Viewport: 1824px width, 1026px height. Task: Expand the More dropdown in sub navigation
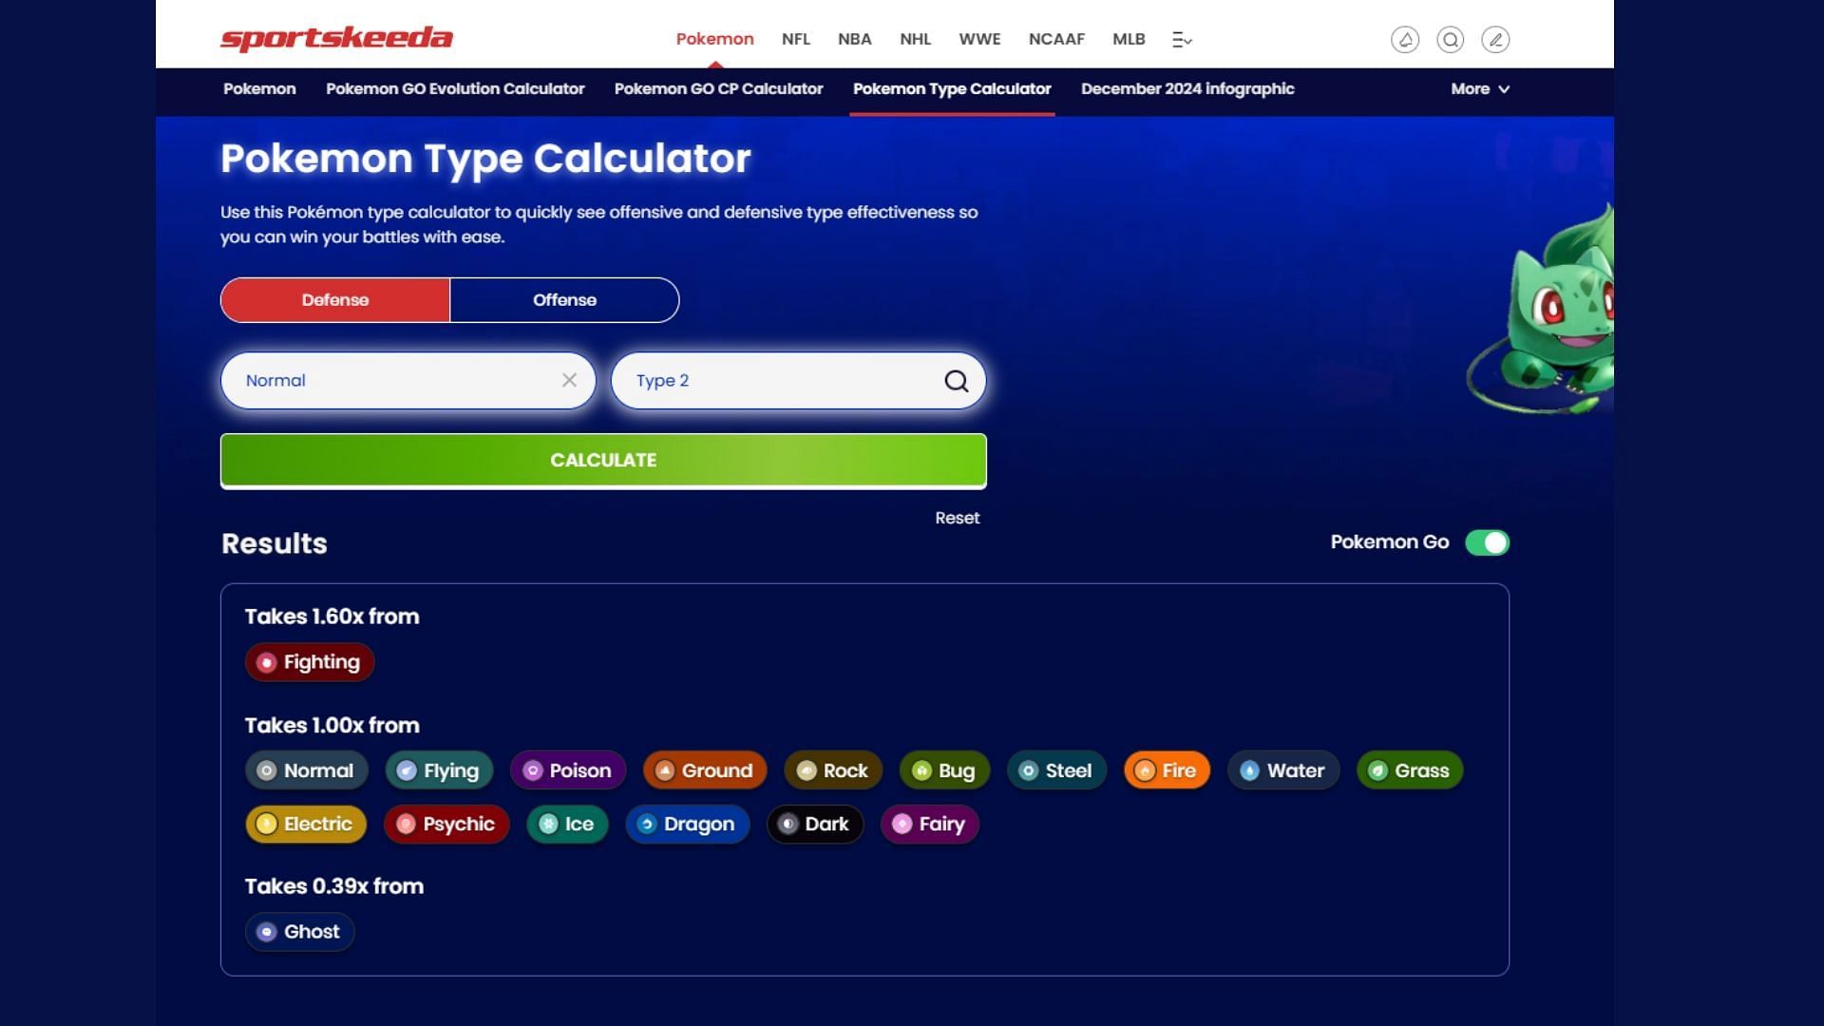1480,89
